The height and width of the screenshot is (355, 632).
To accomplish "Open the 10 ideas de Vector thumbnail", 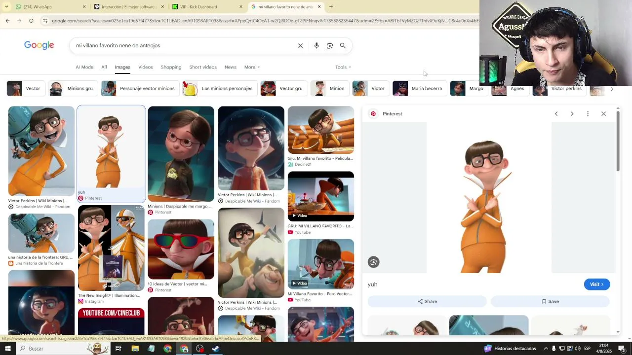I will point(181,249).
